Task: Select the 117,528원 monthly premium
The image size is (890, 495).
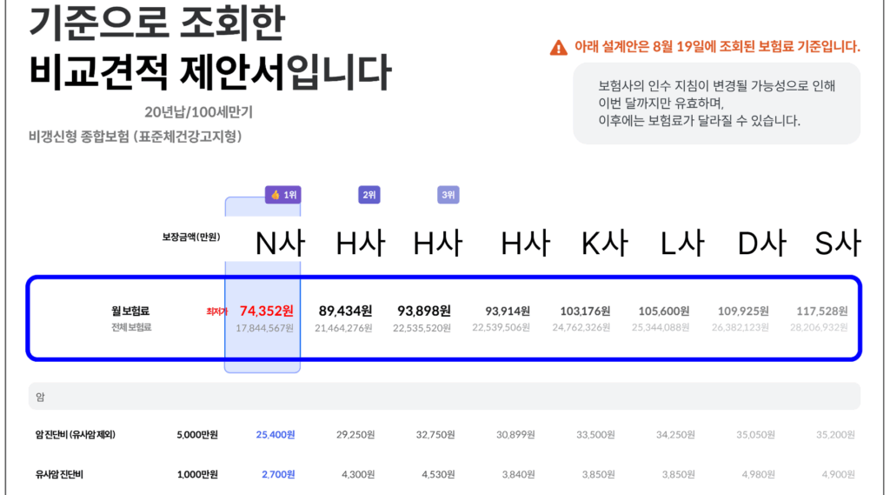Action: coord(821,311)
